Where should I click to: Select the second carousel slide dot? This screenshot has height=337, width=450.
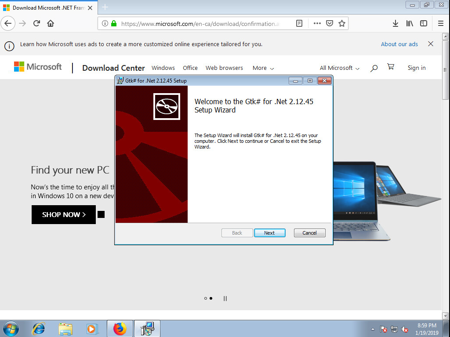pyautogui.click(x=211, y=298)
